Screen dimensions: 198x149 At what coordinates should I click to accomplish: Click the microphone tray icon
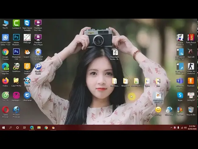pyautogui.click(x=178, y=128)
